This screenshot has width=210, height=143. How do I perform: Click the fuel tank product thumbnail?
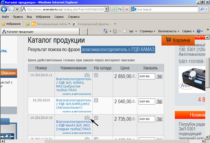pyautogui.click(x=192, y=80)
